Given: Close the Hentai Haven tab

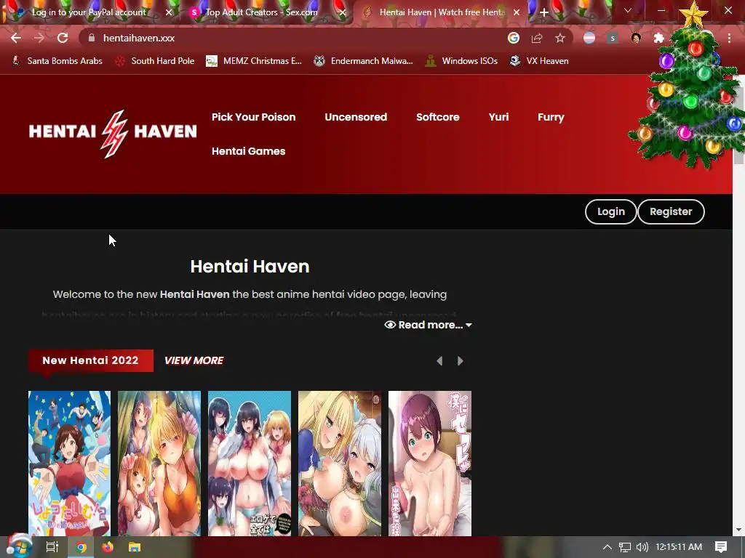Looking at the screenshot, I should tap(517, 12).
